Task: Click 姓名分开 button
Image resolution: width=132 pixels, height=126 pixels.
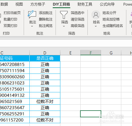Action: click(x=109, y=13)
